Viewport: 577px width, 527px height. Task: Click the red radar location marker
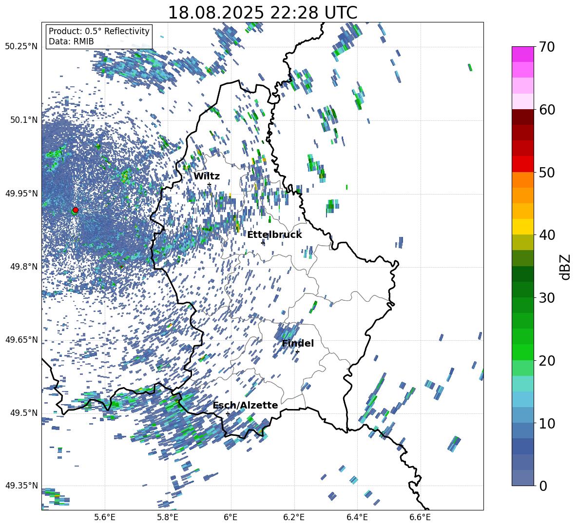point(76,210)
